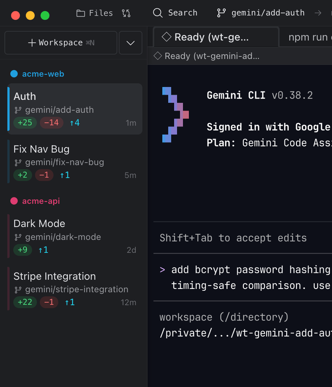Click the folder icon beside Files
Screen dimensions: 332x387
(x=80, y=13)
